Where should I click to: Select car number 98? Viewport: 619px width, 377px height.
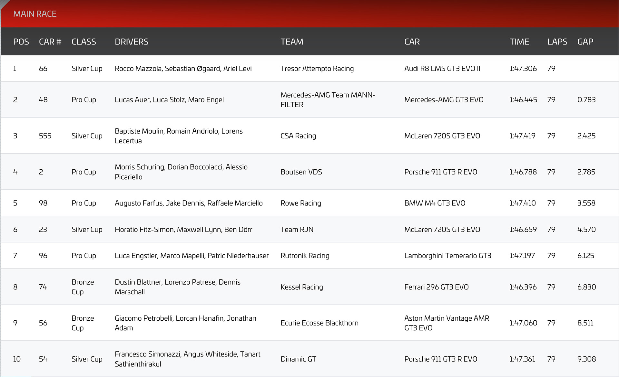(x=43, y=203)
